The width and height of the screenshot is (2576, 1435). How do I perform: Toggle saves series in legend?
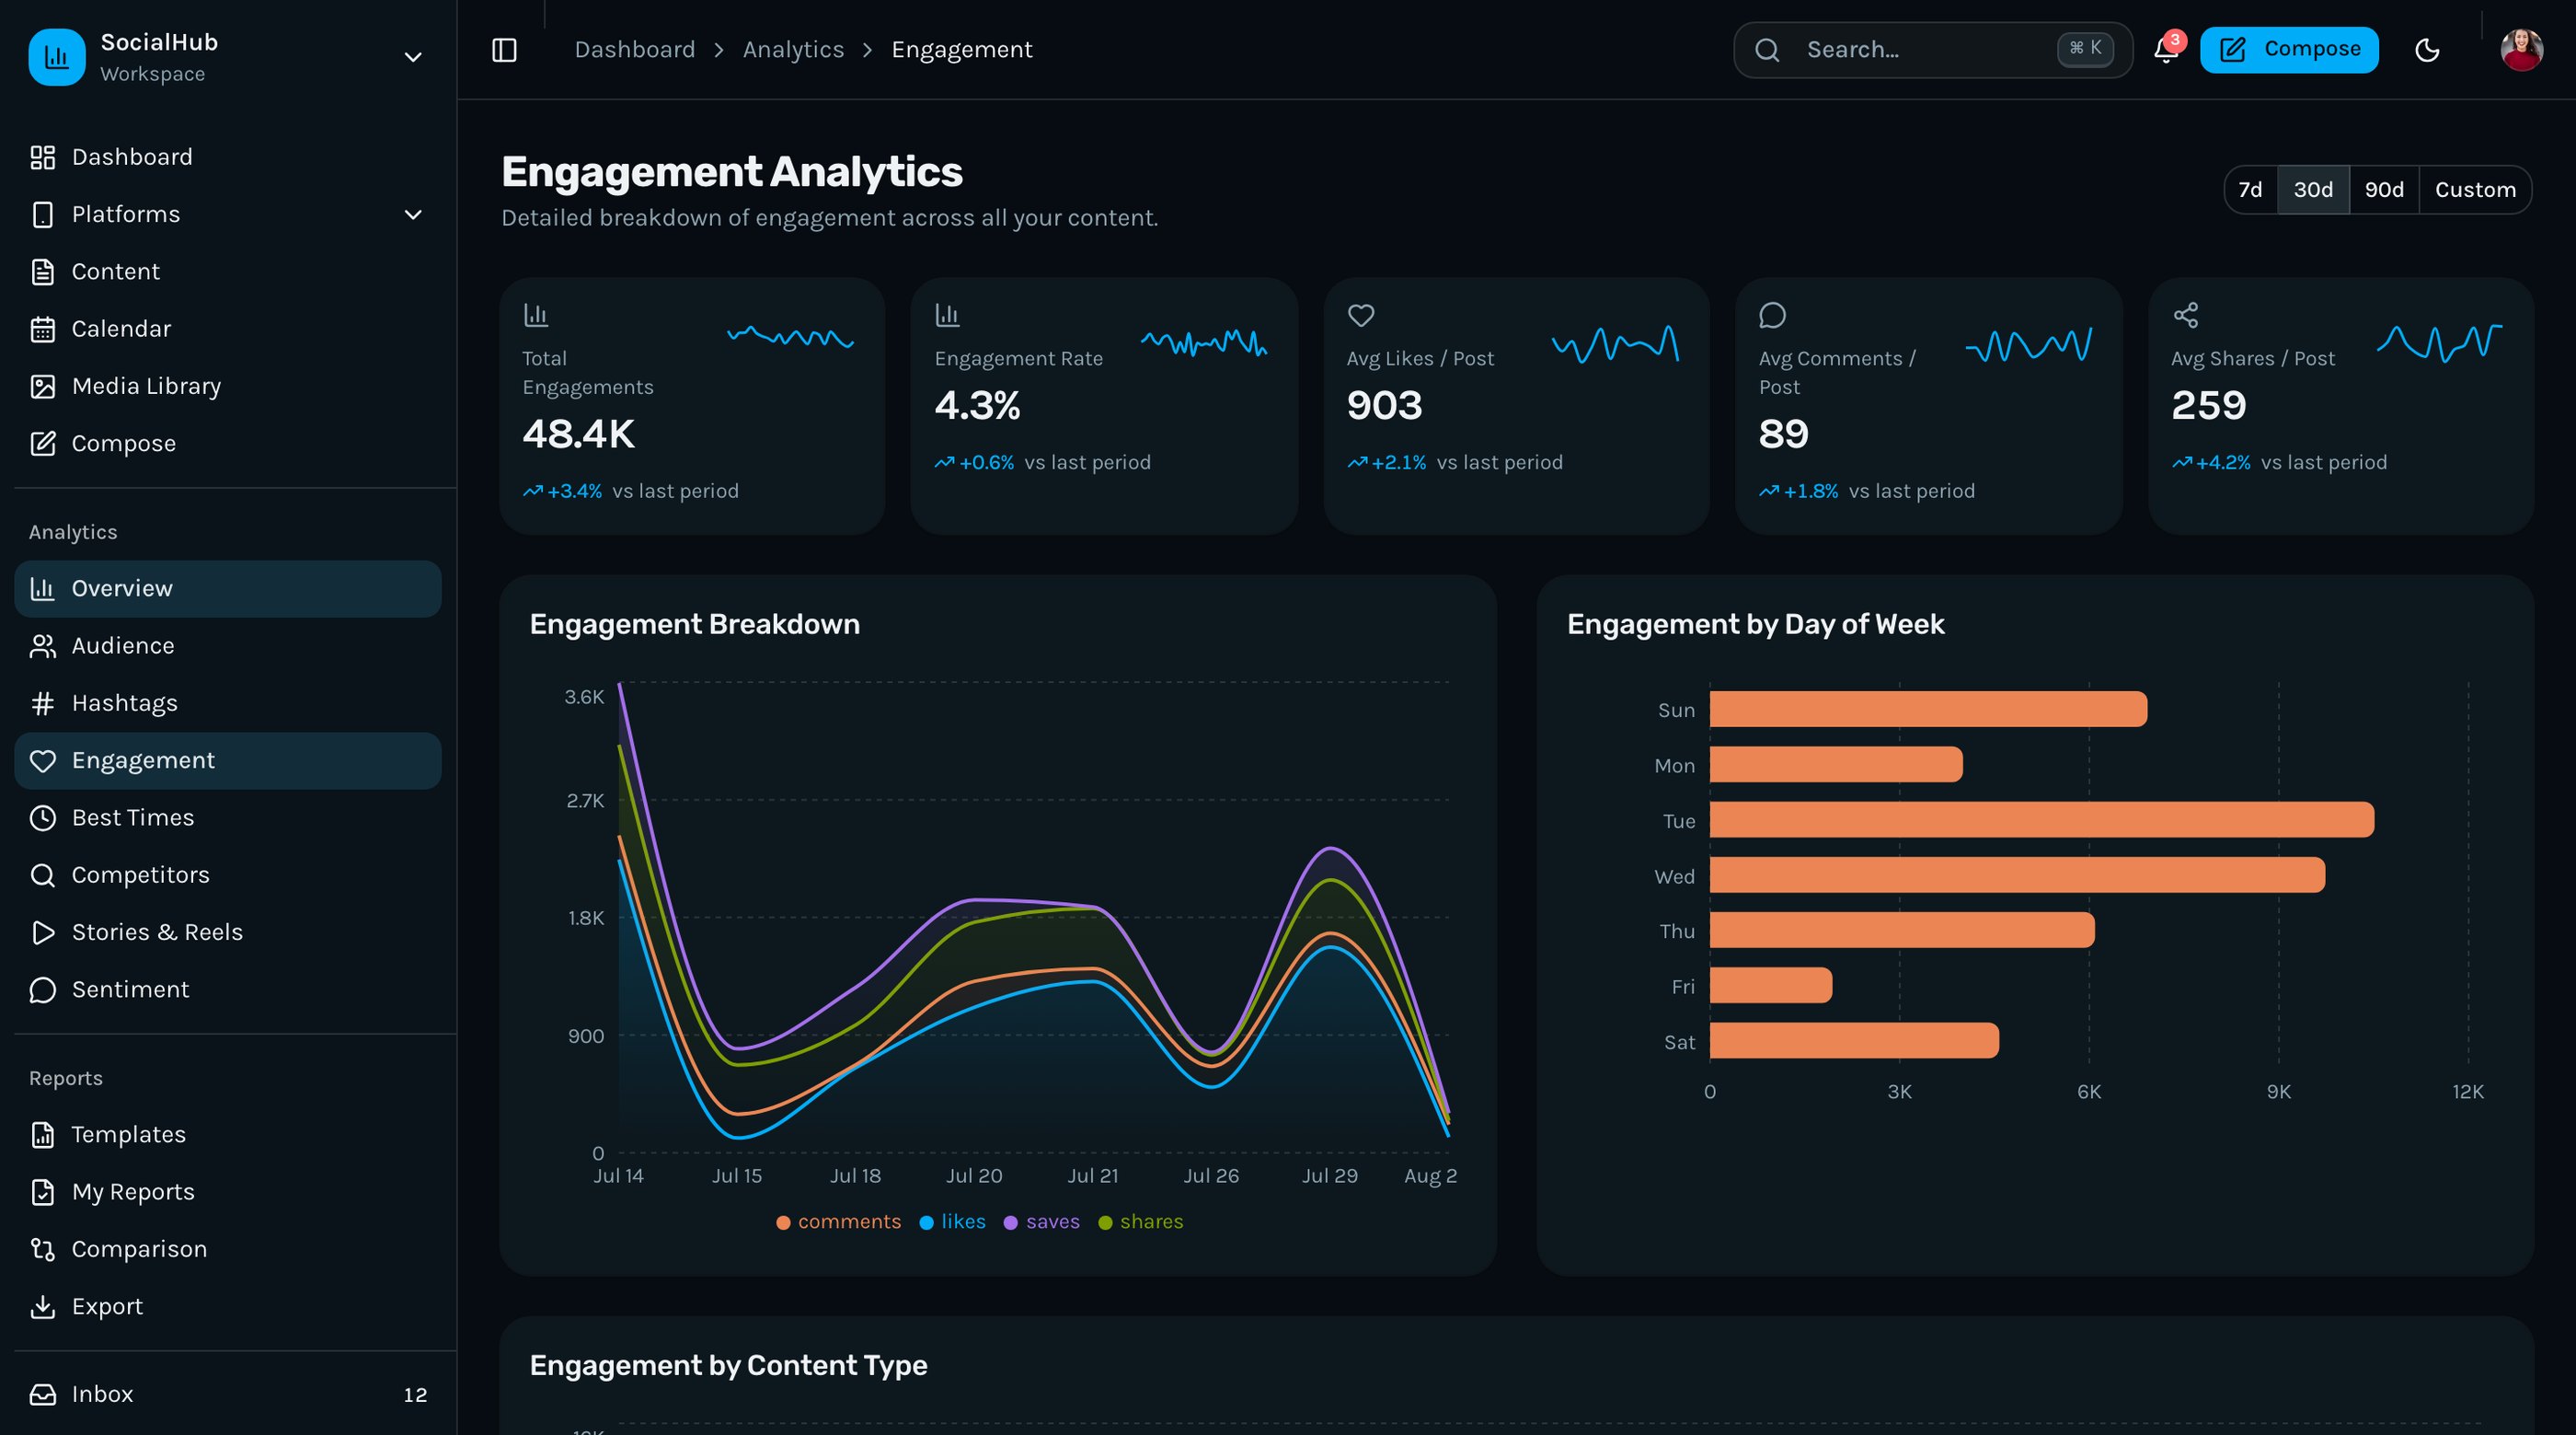tap(1041, 1221)
